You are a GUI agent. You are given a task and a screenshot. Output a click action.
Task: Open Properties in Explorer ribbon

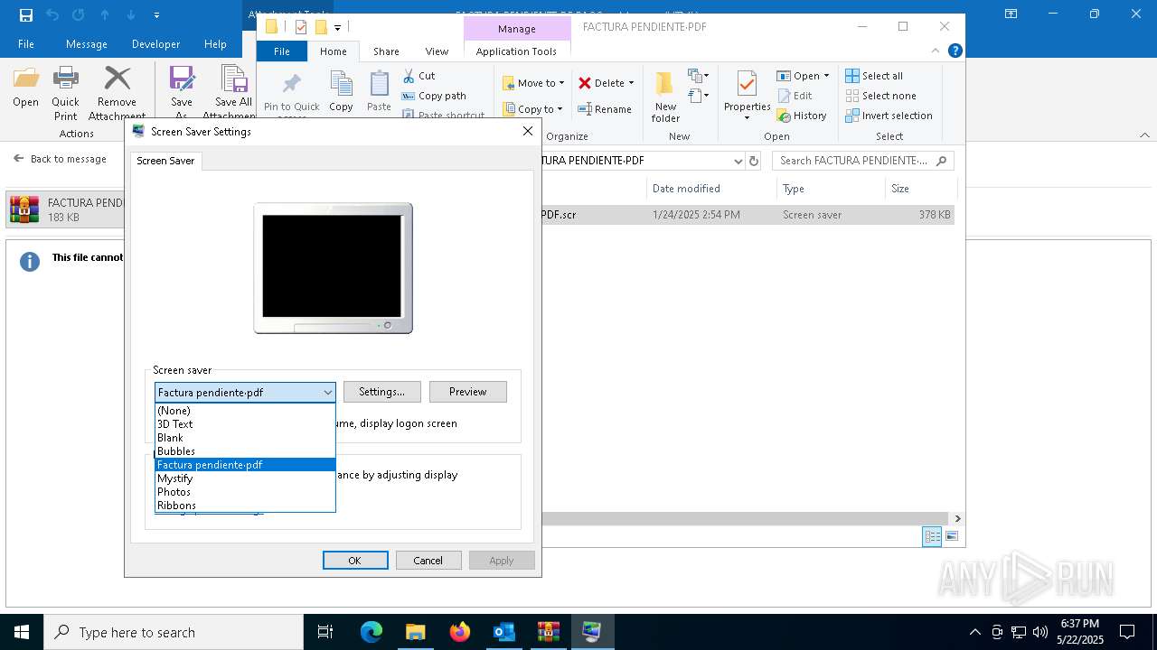point(747,97)
